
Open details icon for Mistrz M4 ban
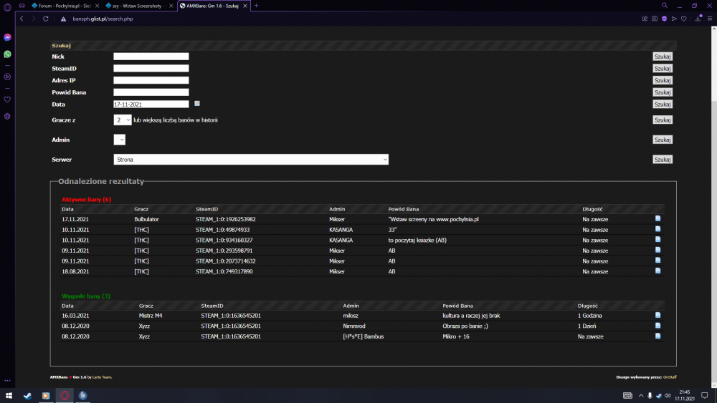point(657,315)
